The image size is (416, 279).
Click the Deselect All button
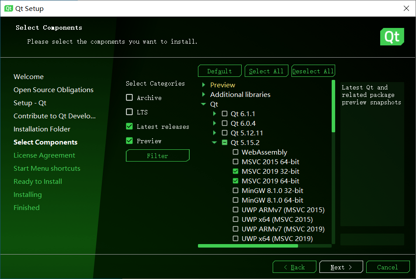pyautogui.click(x=313, y=71)
